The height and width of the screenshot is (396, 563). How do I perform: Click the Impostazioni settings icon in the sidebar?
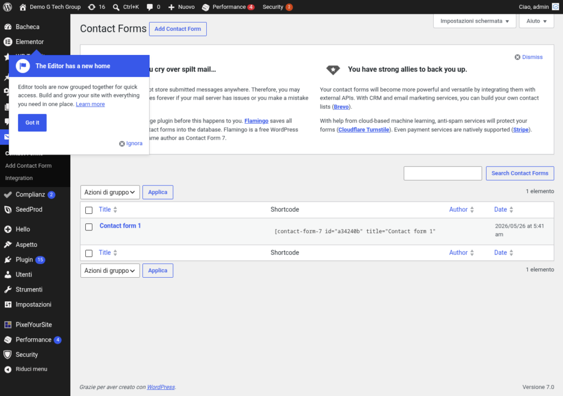pos(8,304)
